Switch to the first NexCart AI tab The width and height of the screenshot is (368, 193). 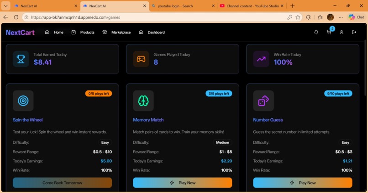coord(46,6)
